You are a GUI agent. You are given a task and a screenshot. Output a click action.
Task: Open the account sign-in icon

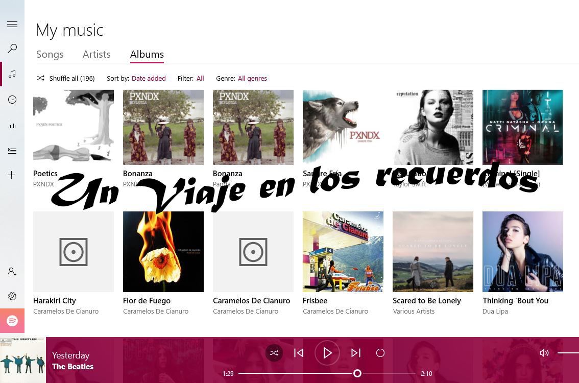point(12,272)
